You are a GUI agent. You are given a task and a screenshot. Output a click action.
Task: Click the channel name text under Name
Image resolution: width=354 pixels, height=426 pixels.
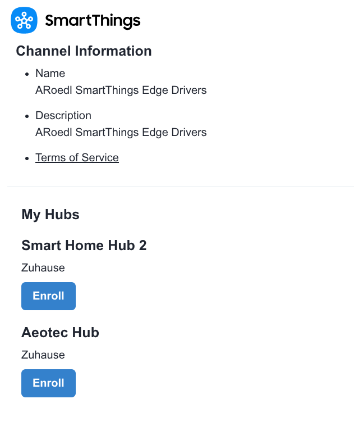pos(121,90)
